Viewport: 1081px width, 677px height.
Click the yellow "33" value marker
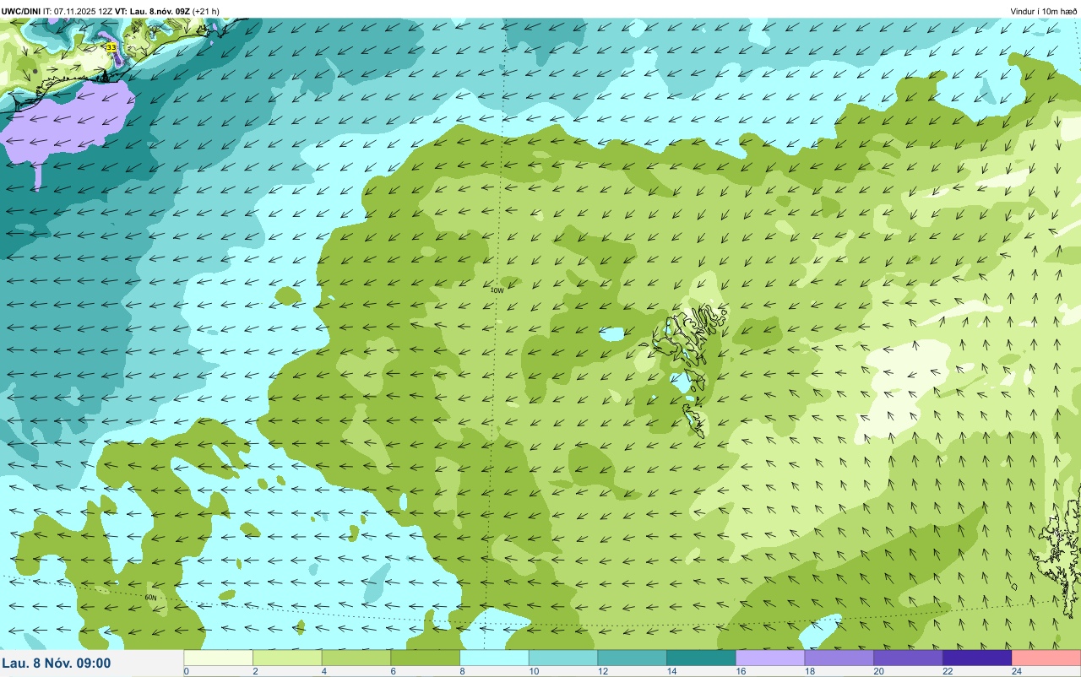click(x=111, y=48)
